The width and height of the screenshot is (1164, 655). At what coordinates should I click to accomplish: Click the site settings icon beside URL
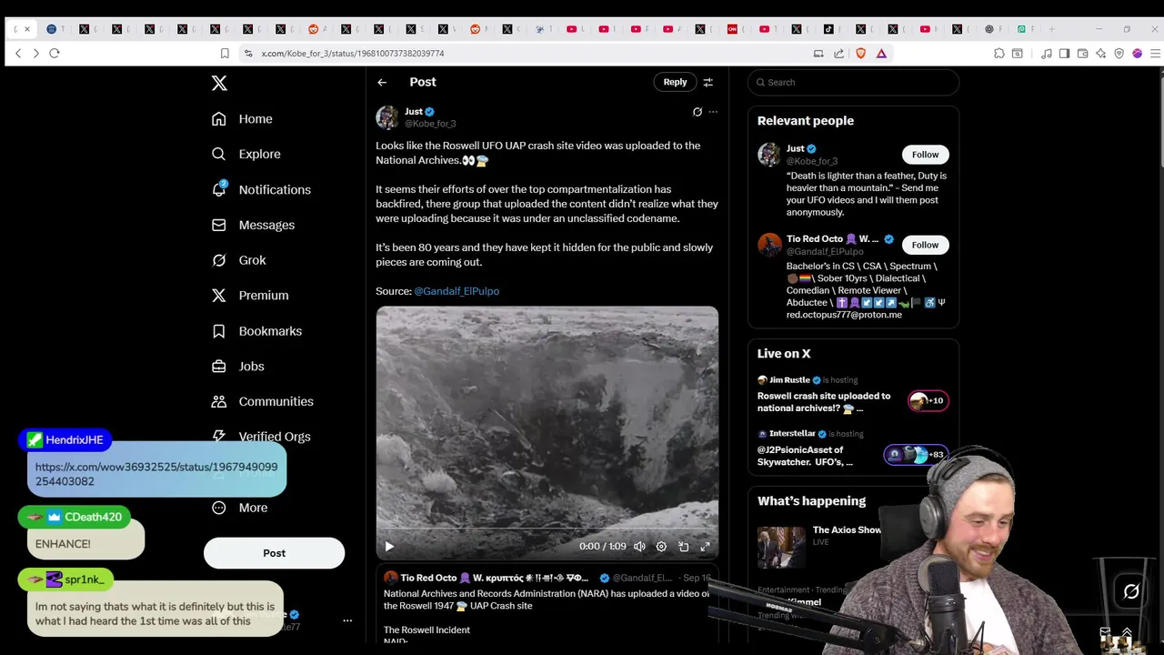[247, 54]
